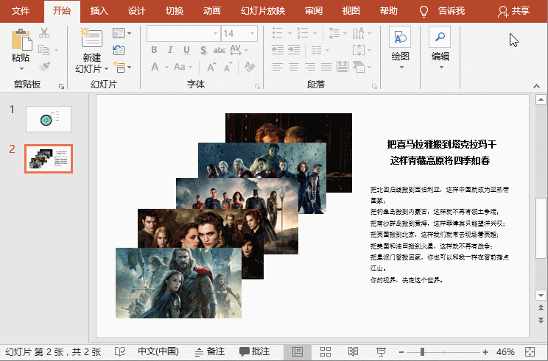Click the Paste (粘贴) icon
This screenshot has height=361, width=548.
(x=21, y=40)
